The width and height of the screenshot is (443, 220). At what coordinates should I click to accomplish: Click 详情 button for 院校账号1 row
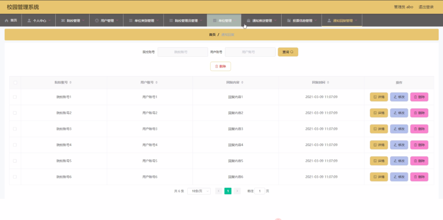379,97
